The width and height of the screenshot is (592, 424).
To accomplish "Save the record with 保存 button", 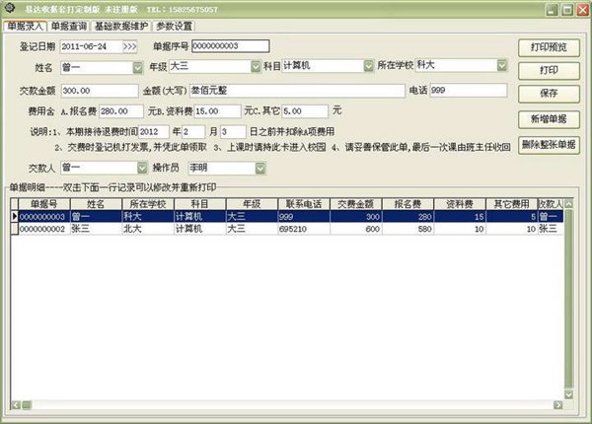I will [549, 94].
